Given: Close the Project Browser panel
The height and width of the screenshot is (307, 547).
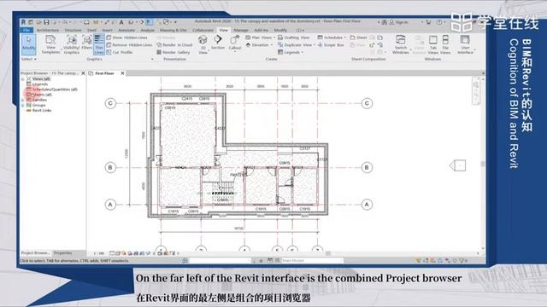Looking at the screenshot, I should [83, 73].
